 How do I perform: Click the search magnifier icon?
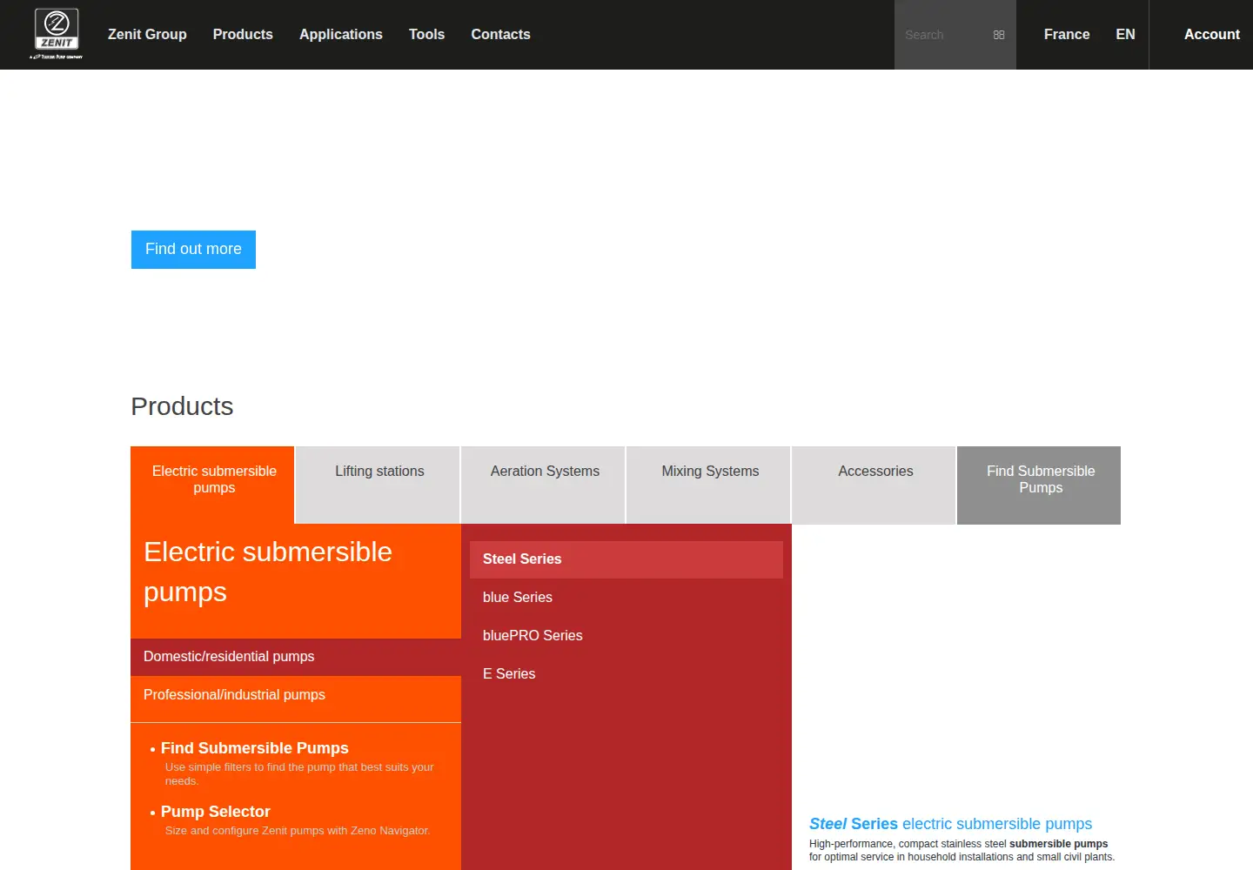coord(999,35)
